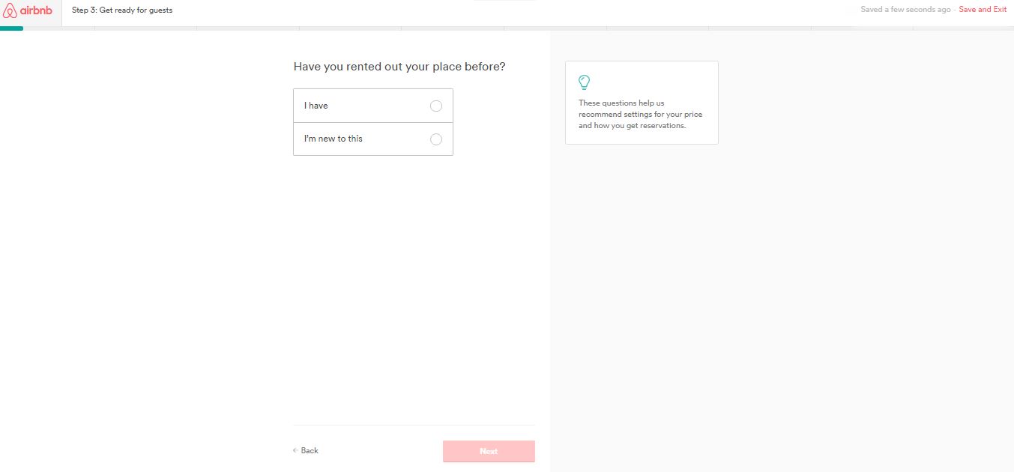
Task: Click the "Have you rented out your place before?" heading
Action: point(399,67)
